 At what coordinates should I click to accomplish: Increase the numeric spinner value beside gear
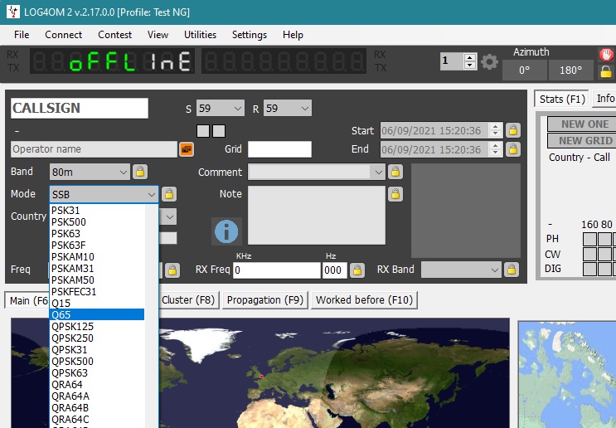[x=469, y=57]
